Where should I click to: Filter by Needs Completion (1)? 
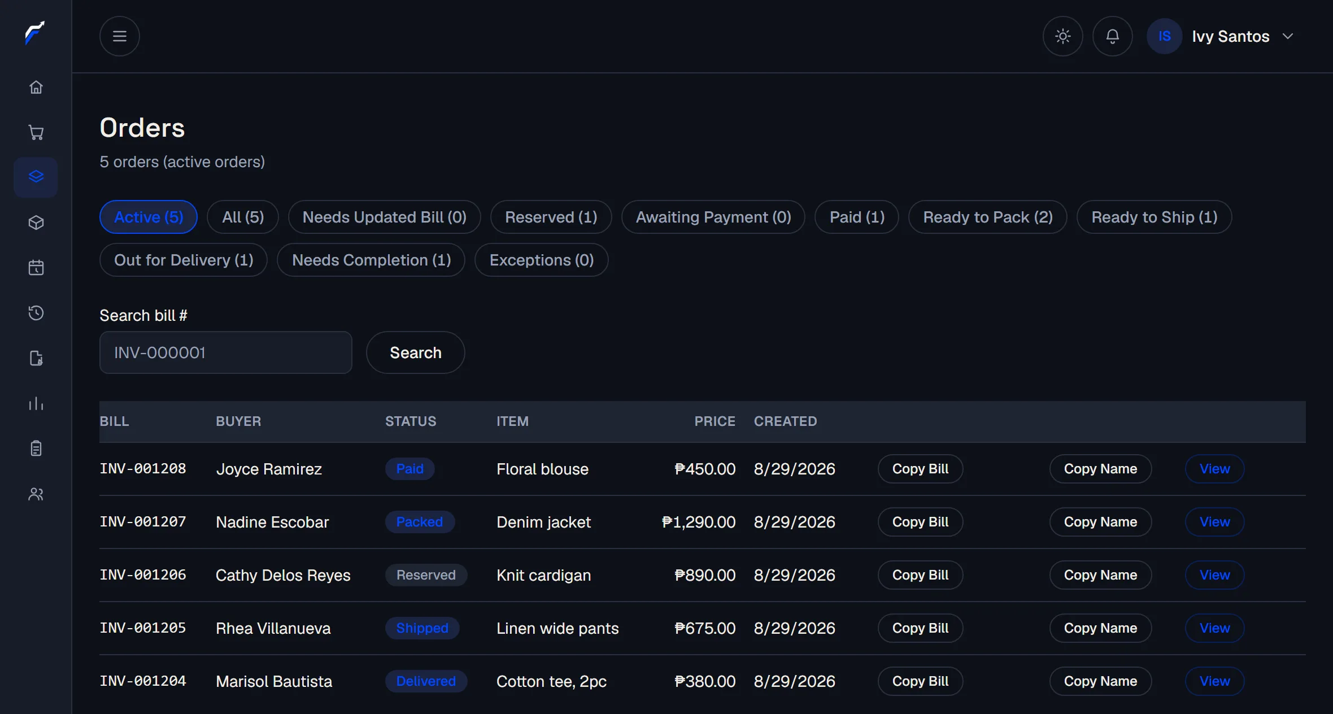(371, 260)
